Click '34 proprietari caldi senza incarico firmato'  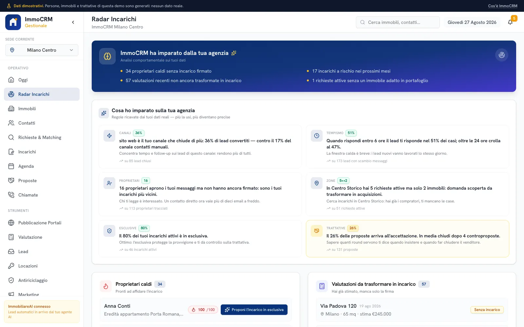tap(168, 71)
